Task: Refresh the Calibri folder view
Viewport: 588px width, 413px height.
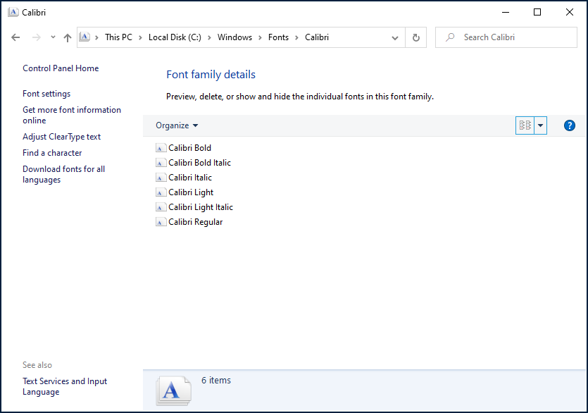Action: coord(416,37)
